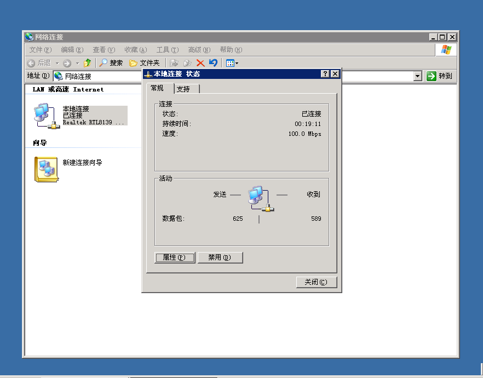Viewport: 483px width, 378px height.
Task: Maximize the 网络连接 window
Action: point(442,37)
